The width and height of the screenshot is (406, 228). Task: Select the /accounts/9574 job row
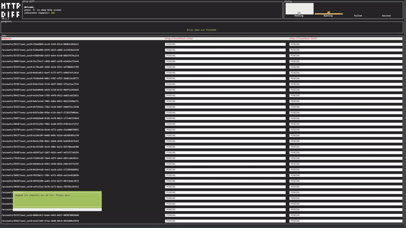(201, 101)
